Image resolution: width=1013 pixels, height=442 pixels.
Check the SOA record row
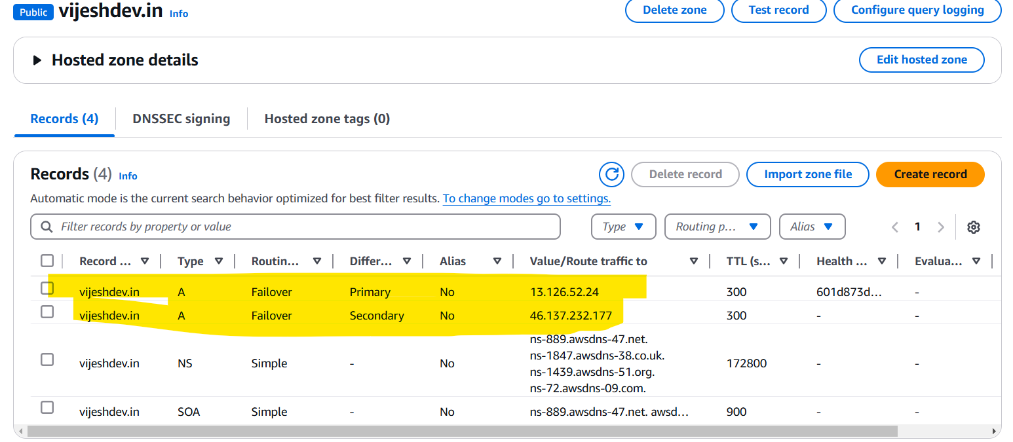pos(47,407)
